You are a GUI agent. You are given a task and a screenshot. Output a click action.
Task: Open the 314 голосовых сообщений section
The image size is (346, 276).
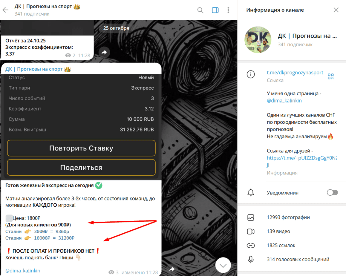coord(298,259)
